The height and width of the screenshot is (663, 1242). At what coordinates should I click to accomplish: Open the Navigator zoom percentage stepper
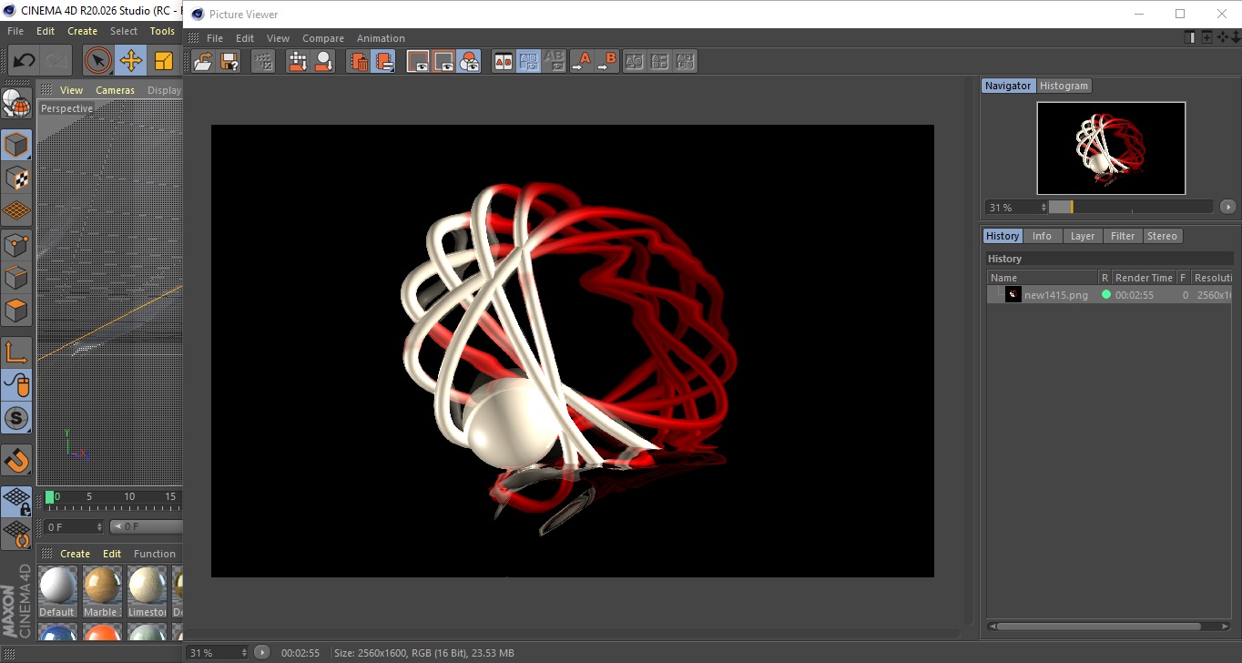(1043, 208)
